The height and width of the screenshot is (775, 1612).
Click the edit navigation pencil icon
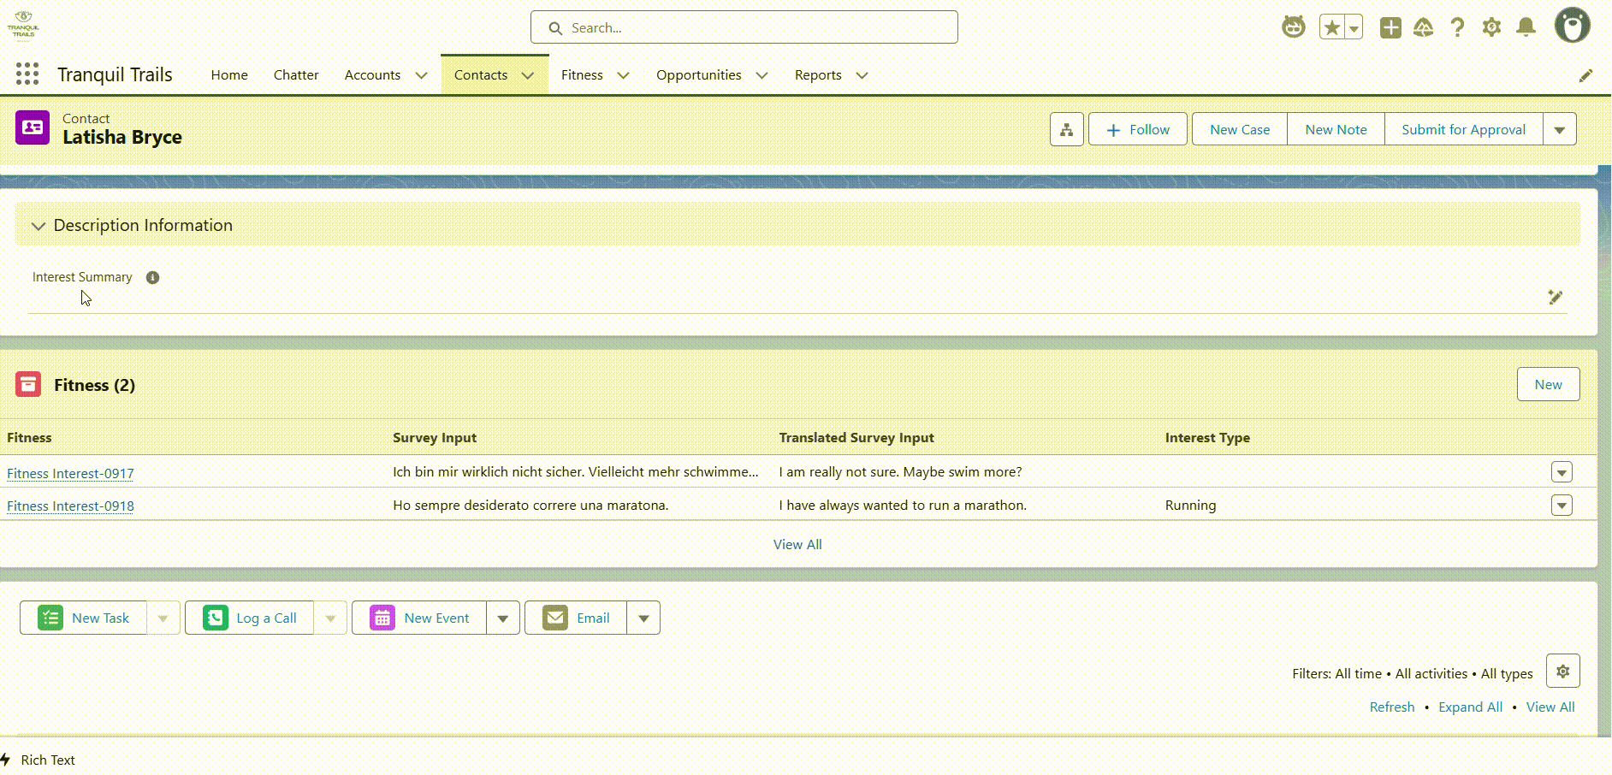1585,75
